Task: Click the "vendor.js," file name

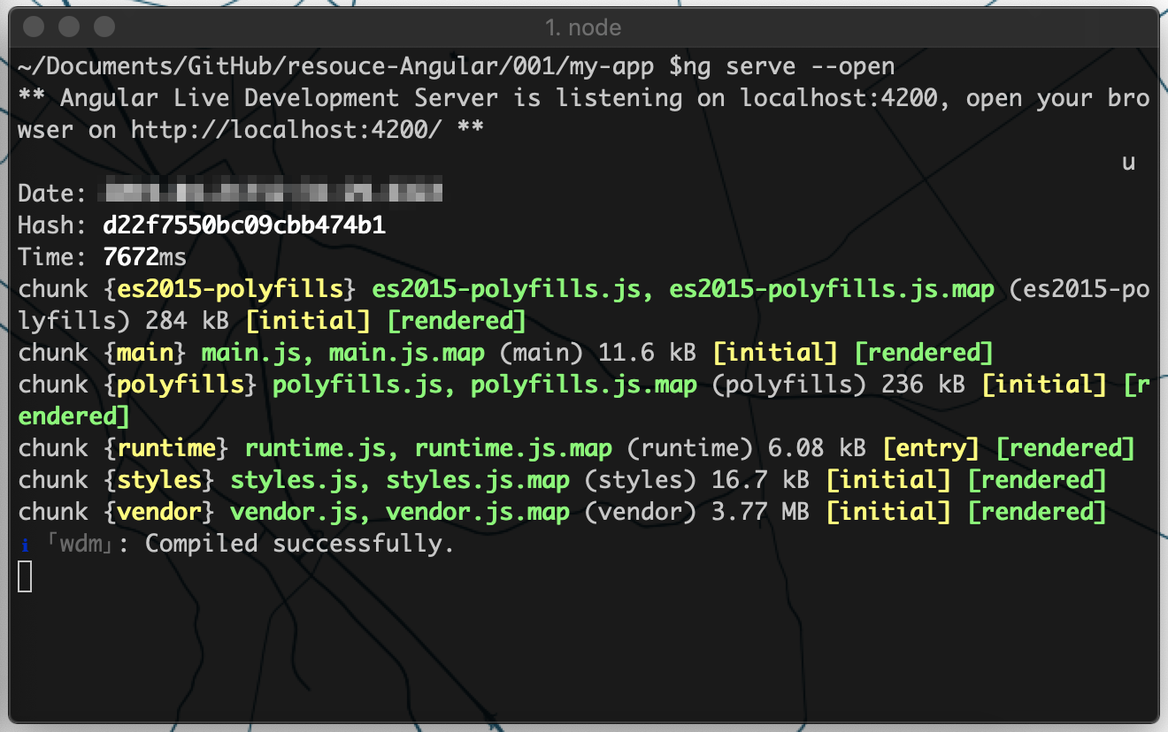Action: click(x=301, y=512)
